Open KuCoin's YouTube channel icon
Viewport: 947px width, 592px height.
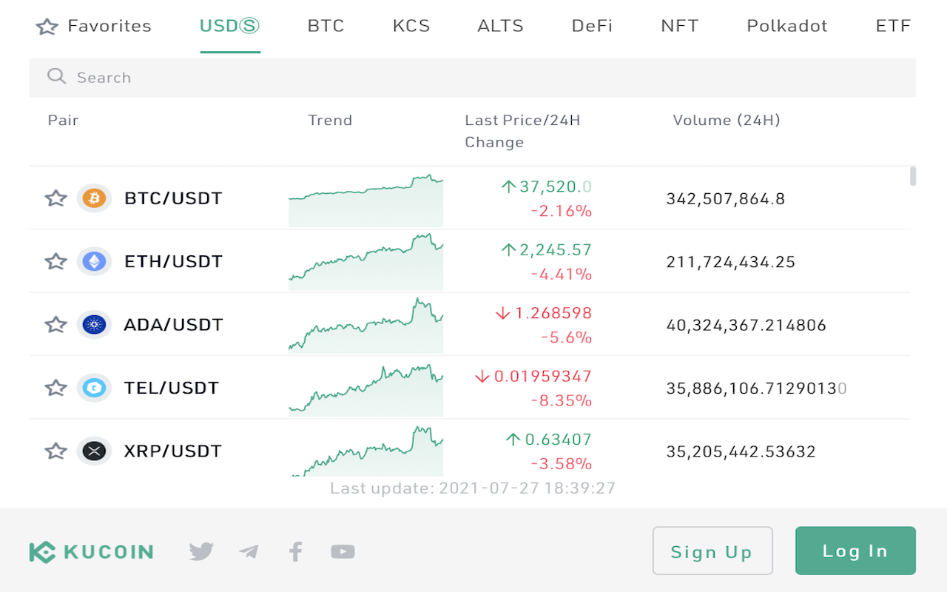tap(343, 551)
